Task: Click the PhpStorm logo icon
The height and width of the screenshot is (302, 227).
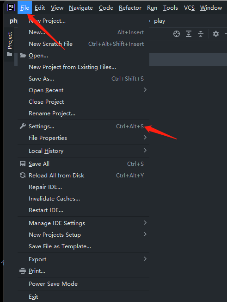Action: coord(11,7)
